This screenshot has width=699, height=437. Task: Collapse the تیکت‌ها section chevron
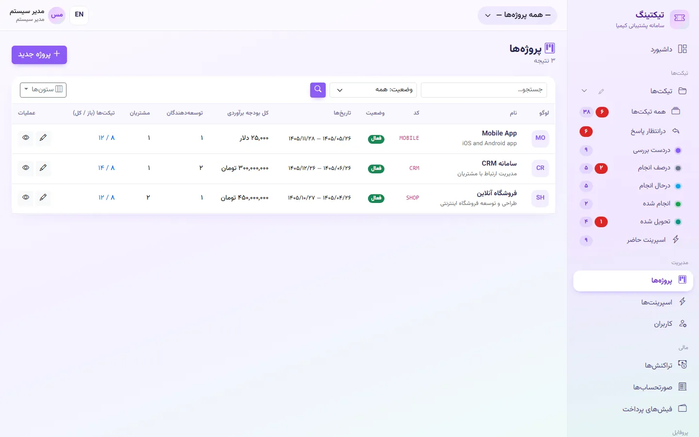click(584, 91)
